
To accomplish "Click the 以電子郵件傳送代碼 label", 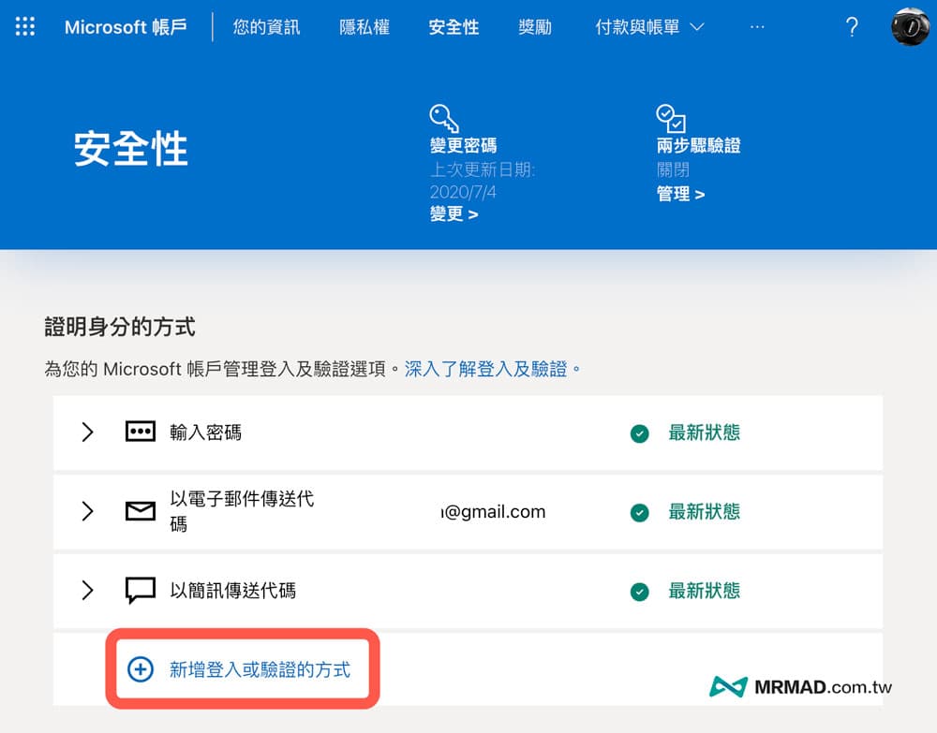I will point(242,511).
